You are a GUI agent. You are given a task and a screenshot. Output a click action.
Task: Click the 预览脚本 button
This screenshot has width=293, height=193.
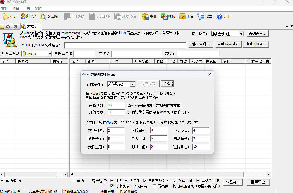(233, 182)
